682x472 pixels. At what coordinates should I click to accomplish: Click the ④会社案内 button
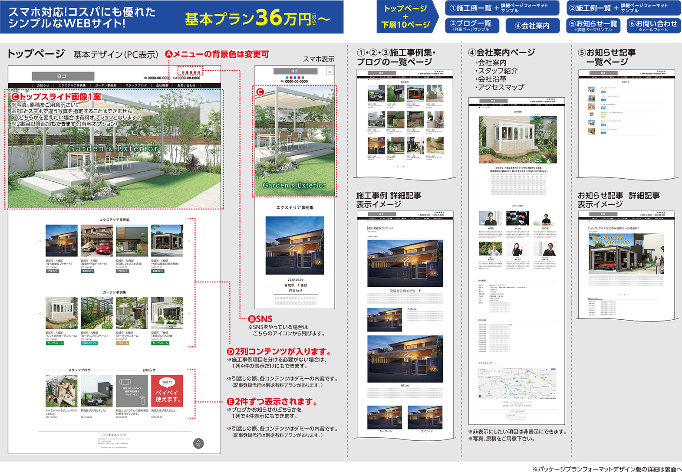532,26
